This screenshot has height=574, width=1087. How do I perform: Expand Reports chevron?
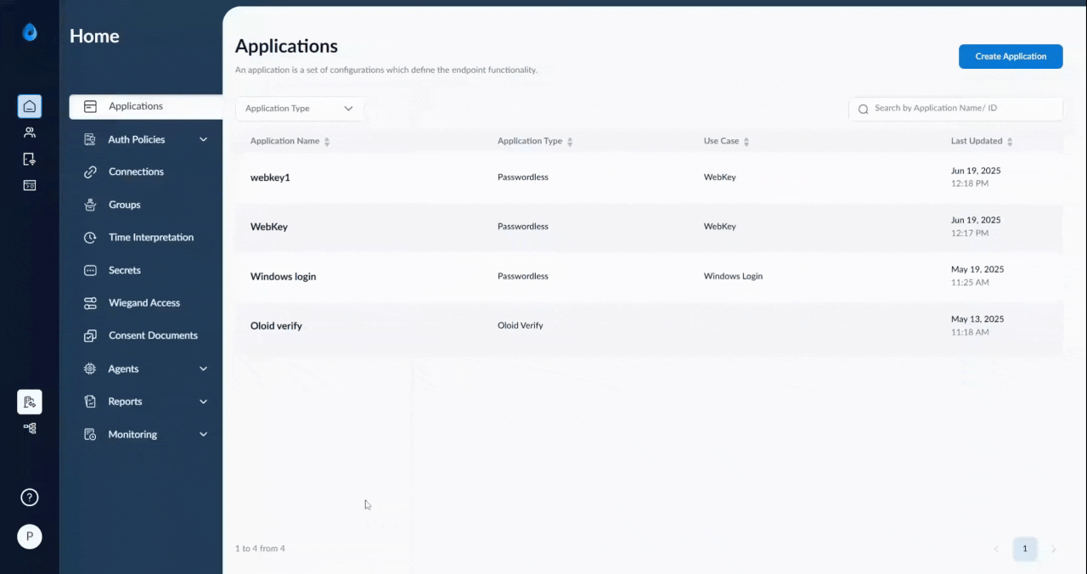coord(204,402)
